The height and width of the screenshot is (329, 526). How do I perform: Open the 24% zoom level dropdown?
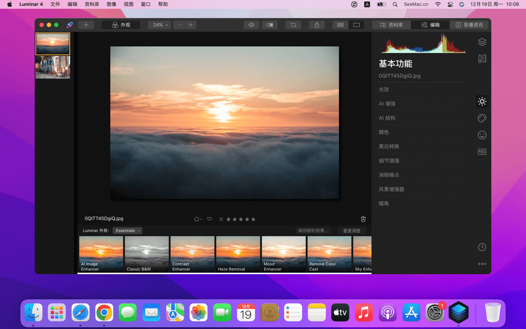[160, 25]
